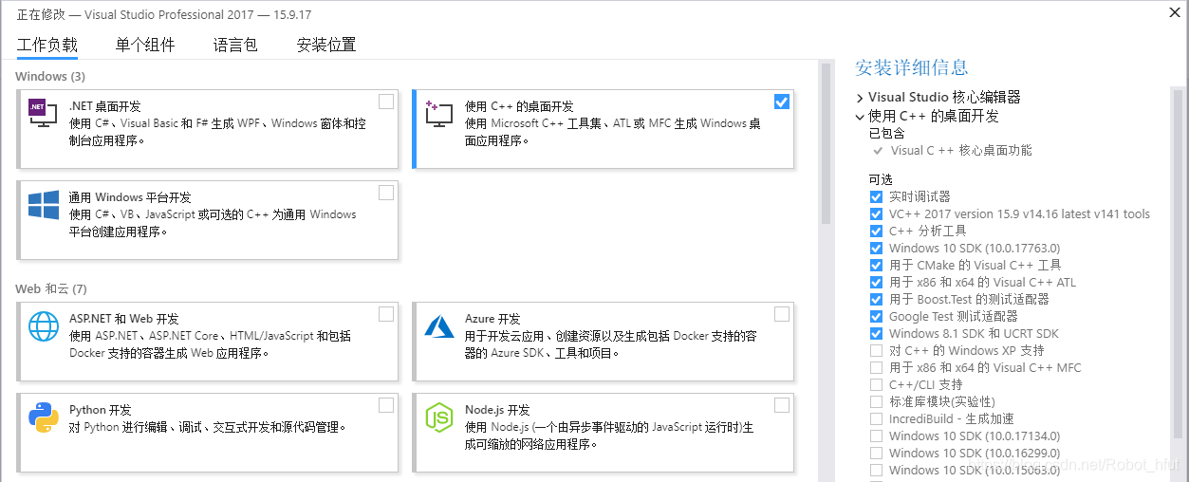1189x482 pixels.
Task: Click the Universal Windows Platform logo icon
Action: coord(44,206)
